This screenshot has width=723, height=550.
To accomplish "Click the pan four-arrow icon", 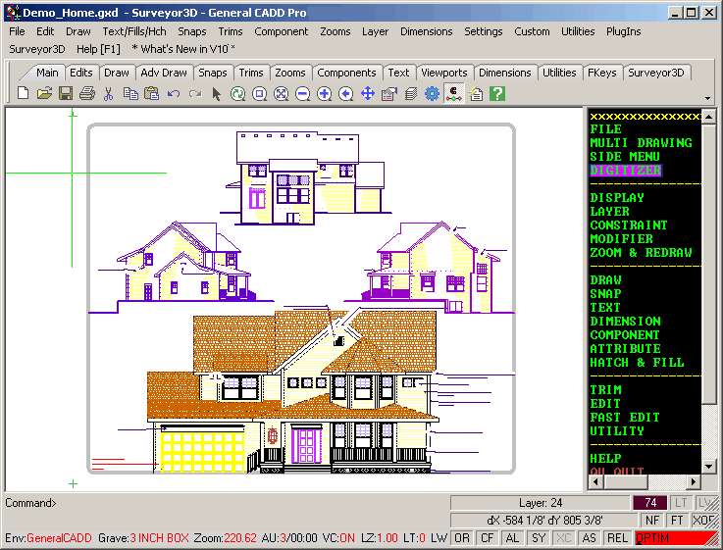I will click(368, 94).
